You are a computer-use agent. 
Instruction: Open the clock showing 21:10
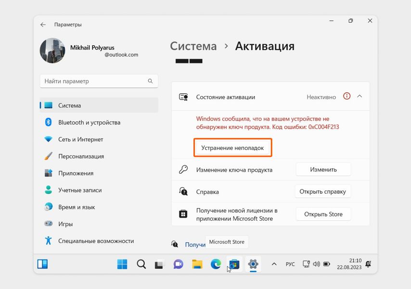pyautogui.click(x=349, y=264)
